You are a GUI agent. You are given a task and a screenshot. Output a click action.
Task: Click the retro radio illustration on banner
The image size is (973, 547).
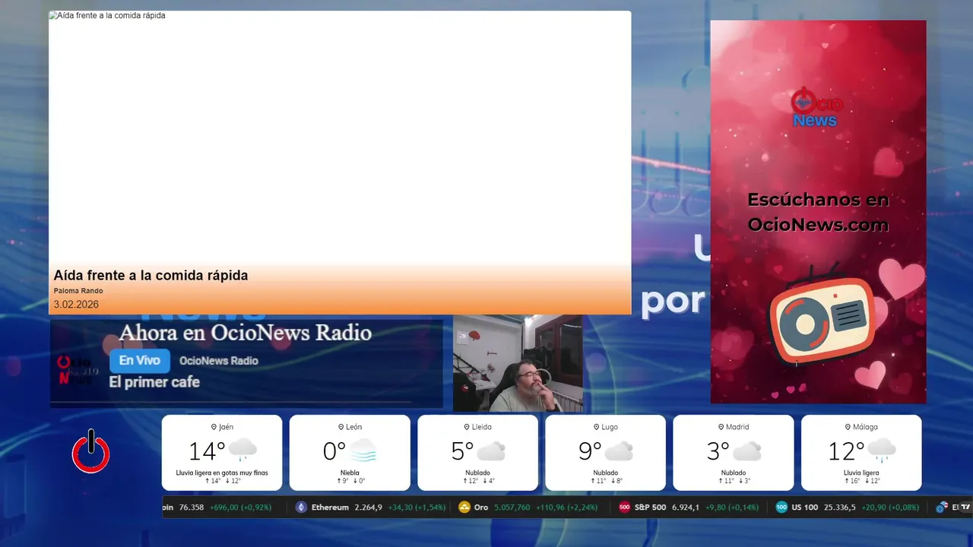point(822,316)
